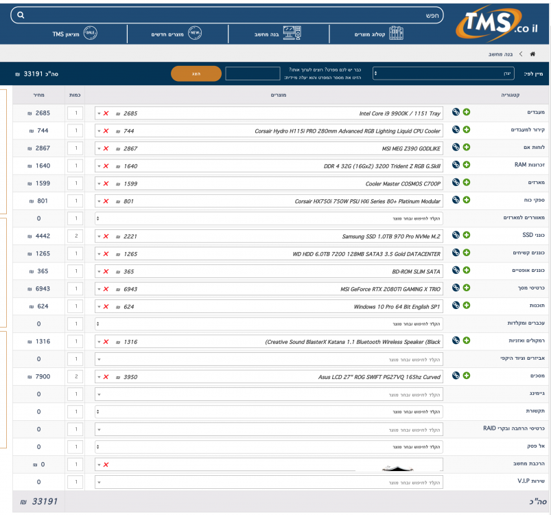Image resolution: width=551 pixels, height=515 pixels.
Task: Click green plus icon beside MSI MEG Z390 GODLIKE
Action: 467,148
